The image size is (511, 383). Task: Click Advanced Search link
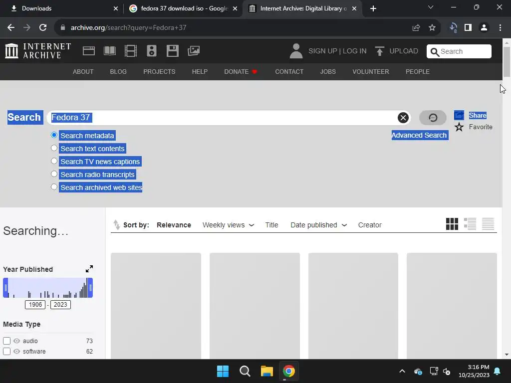[x=419, y=135]
